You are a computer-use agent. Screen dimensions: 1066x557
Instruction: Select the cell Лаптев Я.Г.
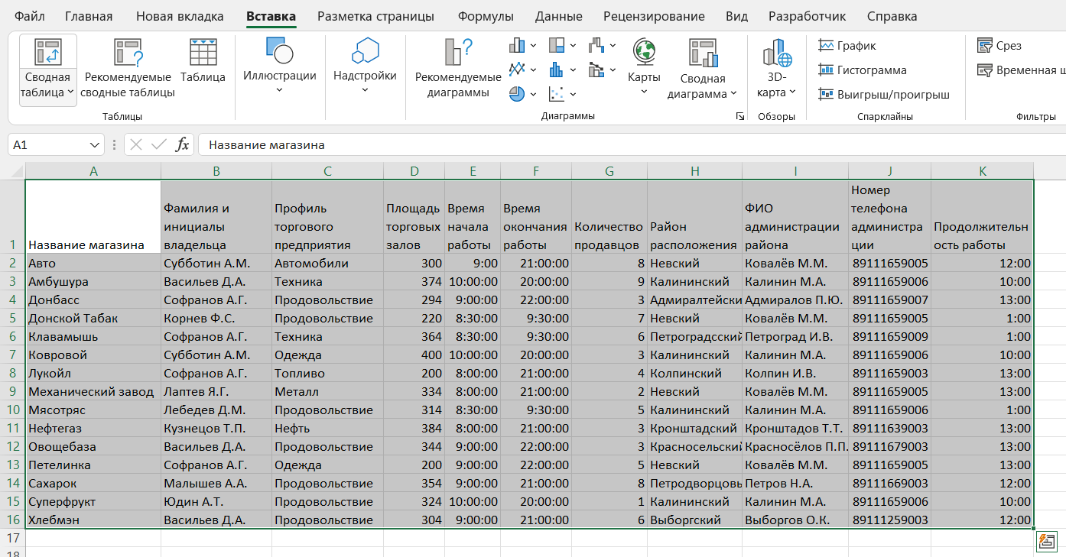click(x=216, y=391)
